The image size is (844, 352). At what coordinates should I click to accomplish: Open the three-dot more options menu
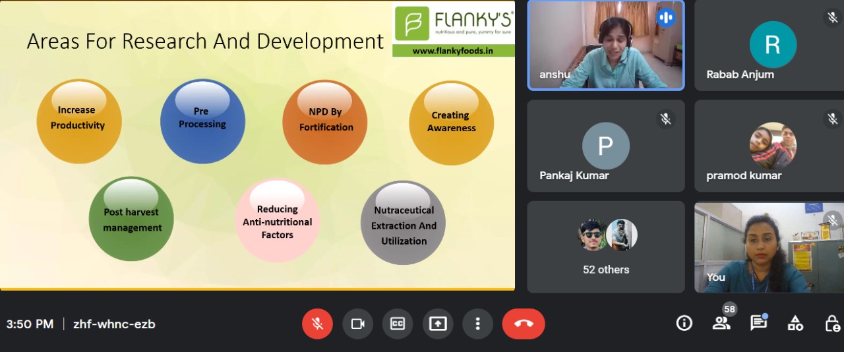pos(477,324)
